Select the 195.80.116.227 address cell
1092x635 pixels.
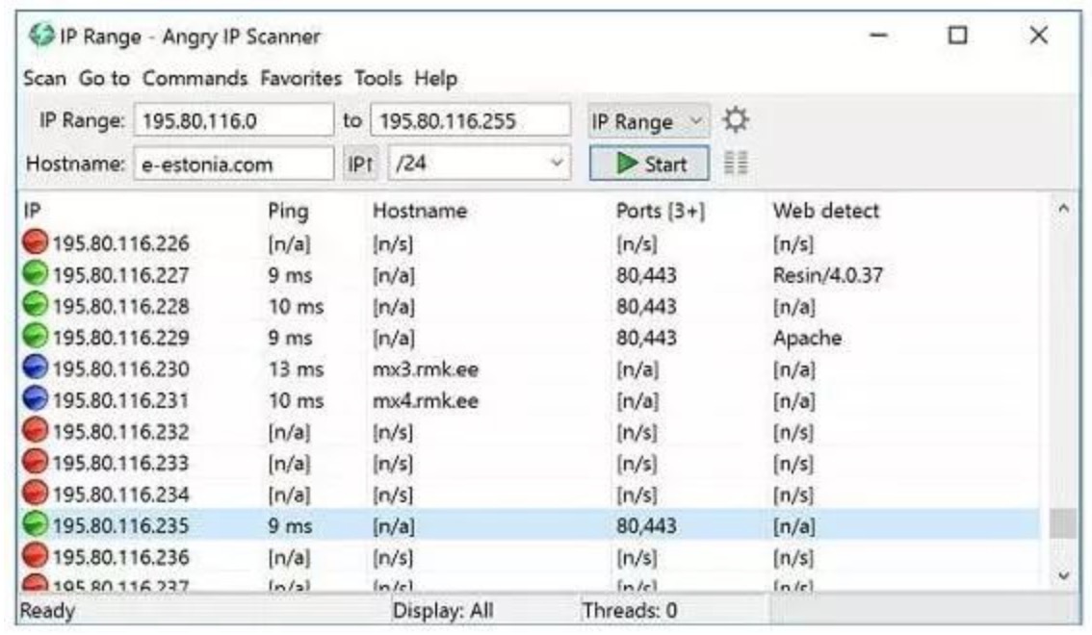[120, 275]
